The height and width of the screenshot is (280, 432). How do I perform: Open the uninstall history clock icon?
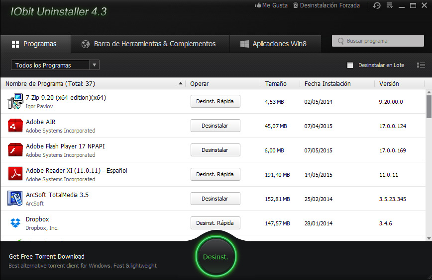pyautogui.click(x=377, y=5)
